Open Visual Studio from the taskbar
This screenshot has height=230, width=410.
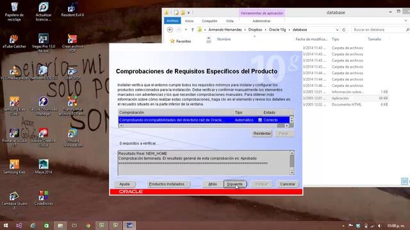click(x=19, y=226)
